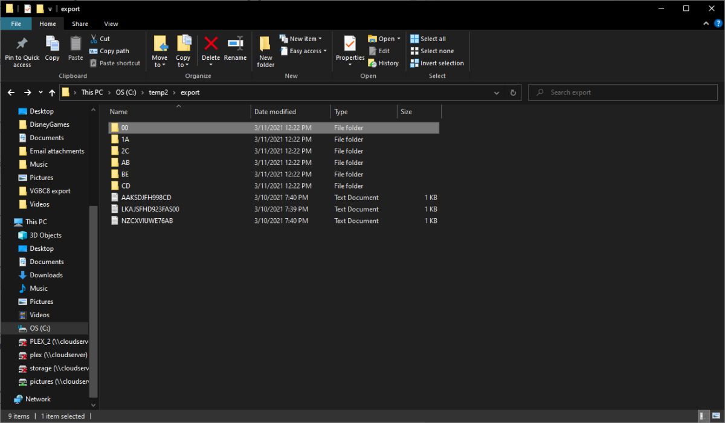The height and width of the screenshot is (423, 725).
Task: Open the Open dropdown in the ribbon
Action: click(x=384, y=39)
